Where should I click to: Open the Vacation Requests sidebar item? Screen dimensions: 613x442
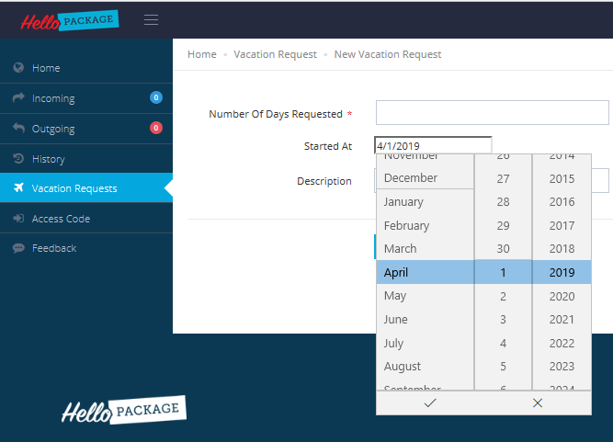(x=74, y=188)
